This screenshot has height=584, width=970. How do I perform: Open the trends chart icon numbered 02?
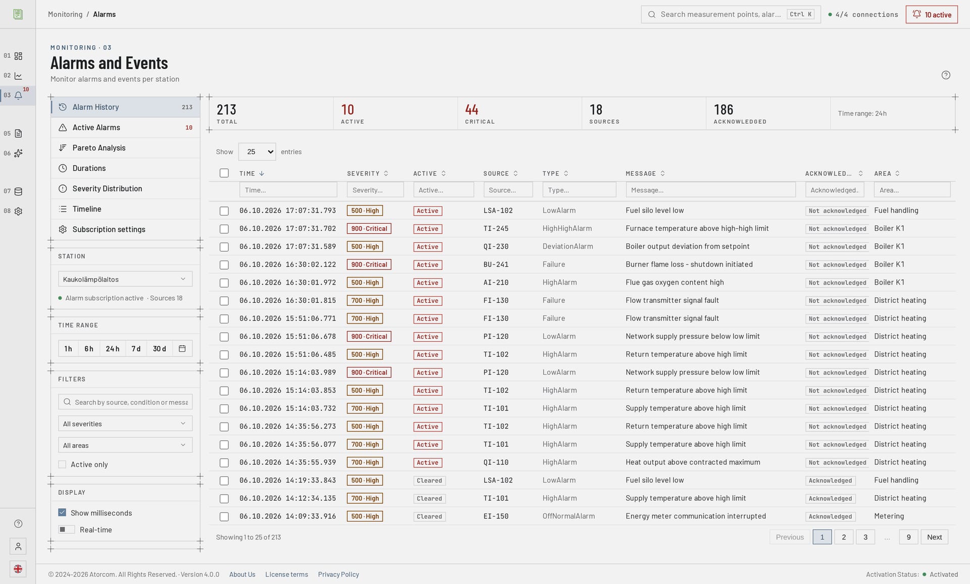(x=18, y=76)
